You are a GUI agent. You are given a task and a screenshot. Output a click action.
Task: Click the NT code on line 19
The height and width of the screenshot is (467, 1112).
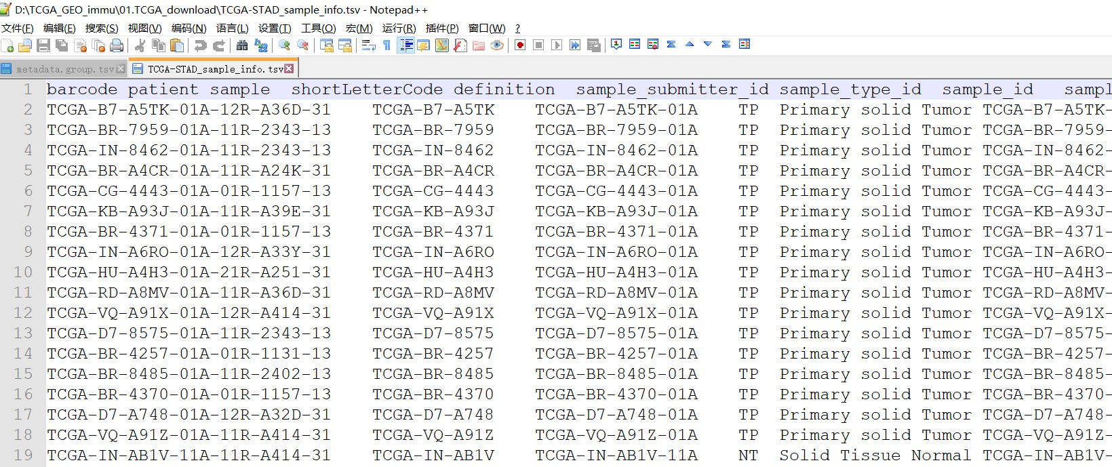point(748,455)
